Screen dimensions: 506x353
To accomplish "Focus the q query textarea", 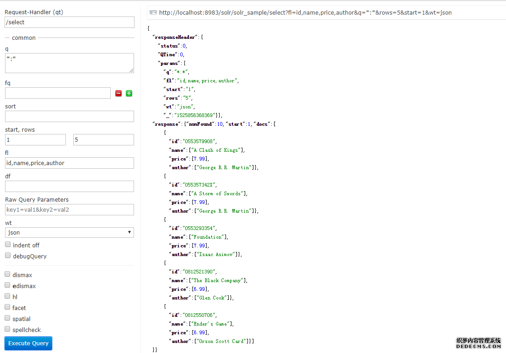I will tap(70, 63).
